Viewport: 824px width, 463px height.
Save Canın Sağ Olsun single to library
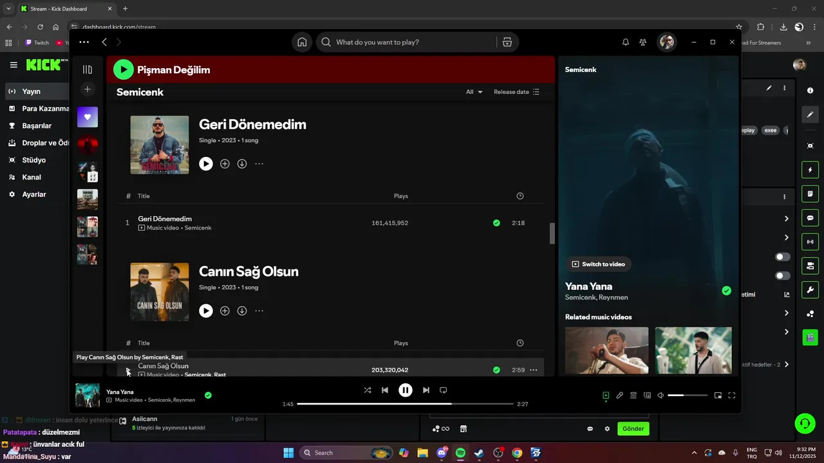pos(225,311)
